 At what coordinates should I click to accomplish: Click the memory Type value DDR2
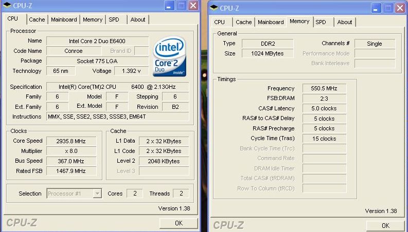coord(268,44)
